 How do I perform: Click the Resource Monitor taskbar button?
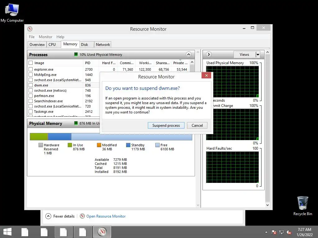(102, 232)
